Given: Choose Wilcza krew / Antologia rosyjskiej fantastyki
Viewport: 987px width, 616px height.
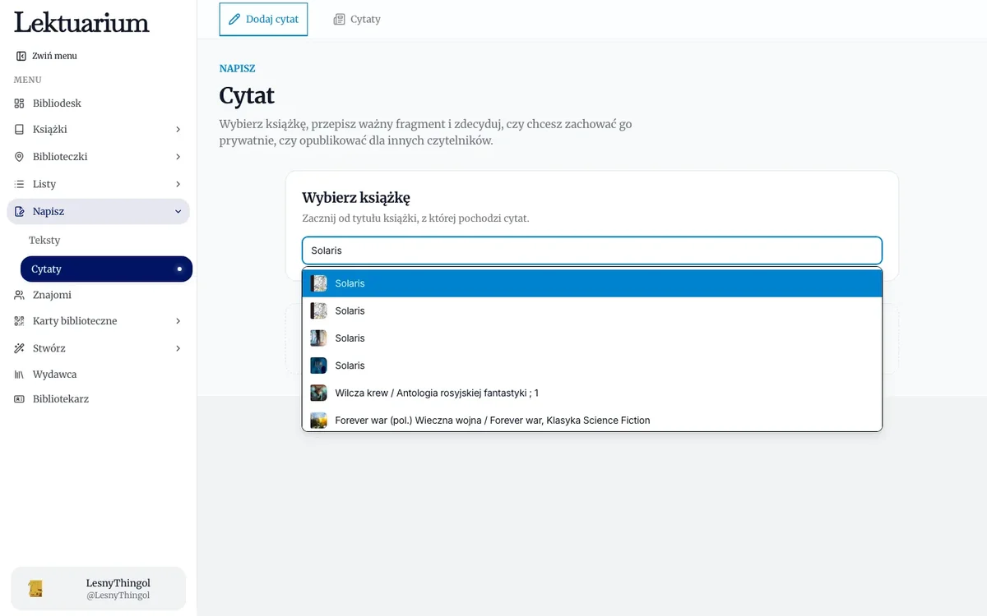Looking at the screenshot, I should tap(592, 393).
